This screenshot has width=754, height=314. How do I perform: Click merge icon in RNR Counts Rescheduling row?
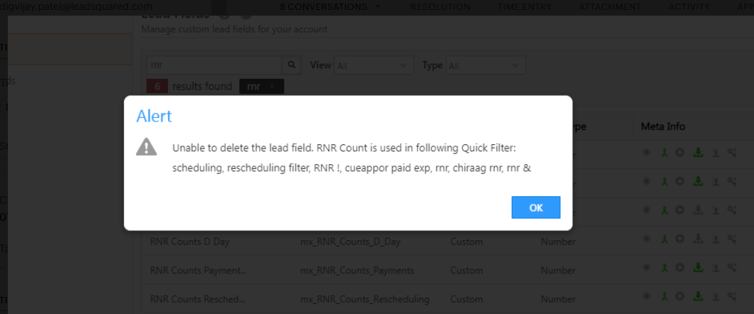pyautogui.click(x=663, y=296)
